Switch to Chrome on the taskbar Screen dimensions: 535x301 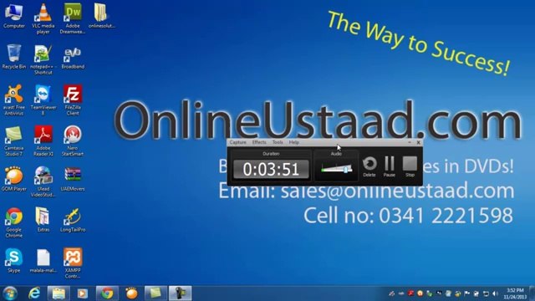[107, 293]
